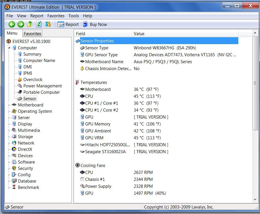The width and height of the screenshot is (260, 214).
Task: Collapse the Computer tree node
Action: click(9, 48)
